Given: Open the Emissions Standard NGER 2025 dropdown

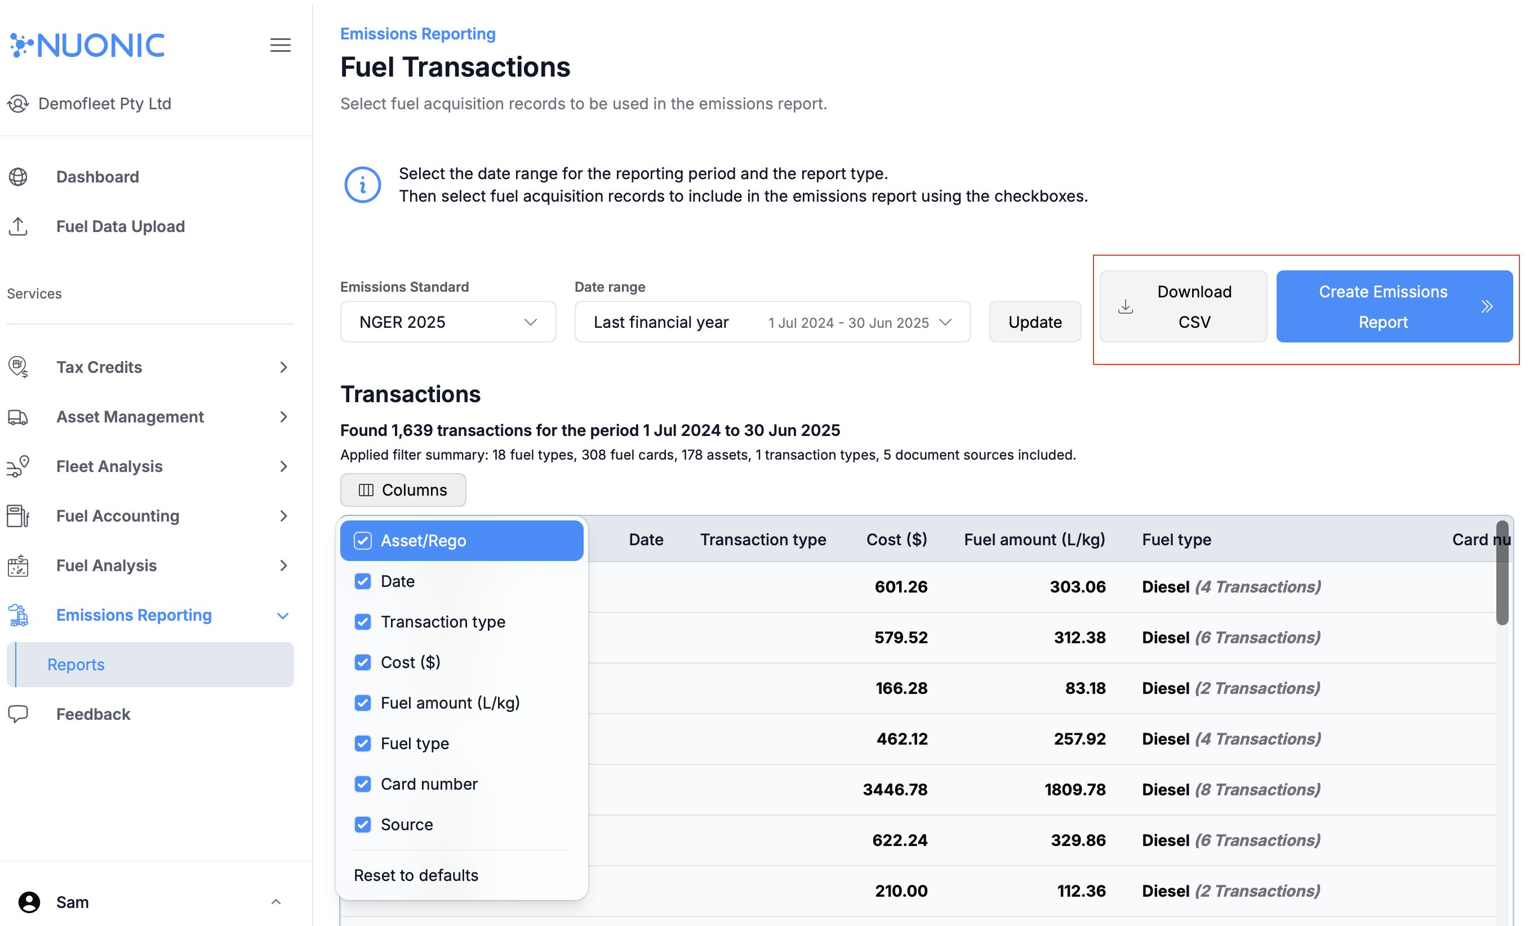Looking at the screenshot, I should (447, 322).
